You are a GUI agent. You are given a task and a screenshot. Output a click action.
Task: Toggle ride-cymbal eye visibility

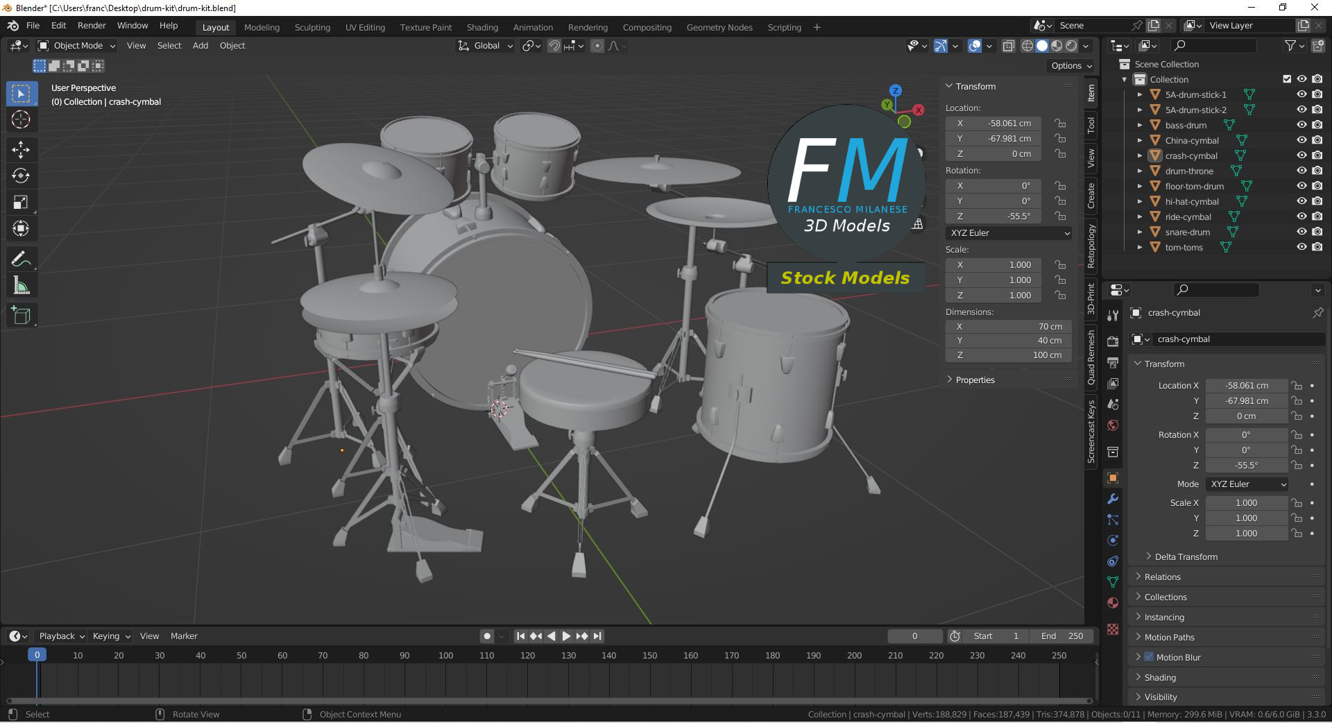[x=1301, y=217]
